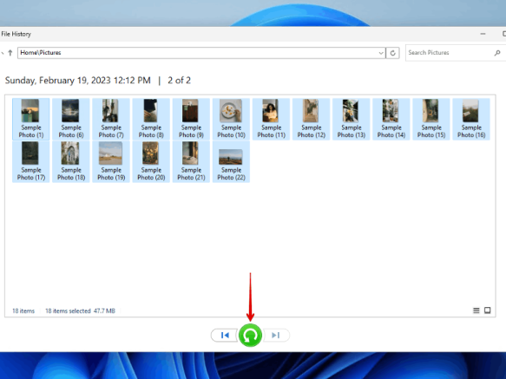Select Sample Photo (7) thumbnail
The image size is (506, 379).
pos(111,119)
